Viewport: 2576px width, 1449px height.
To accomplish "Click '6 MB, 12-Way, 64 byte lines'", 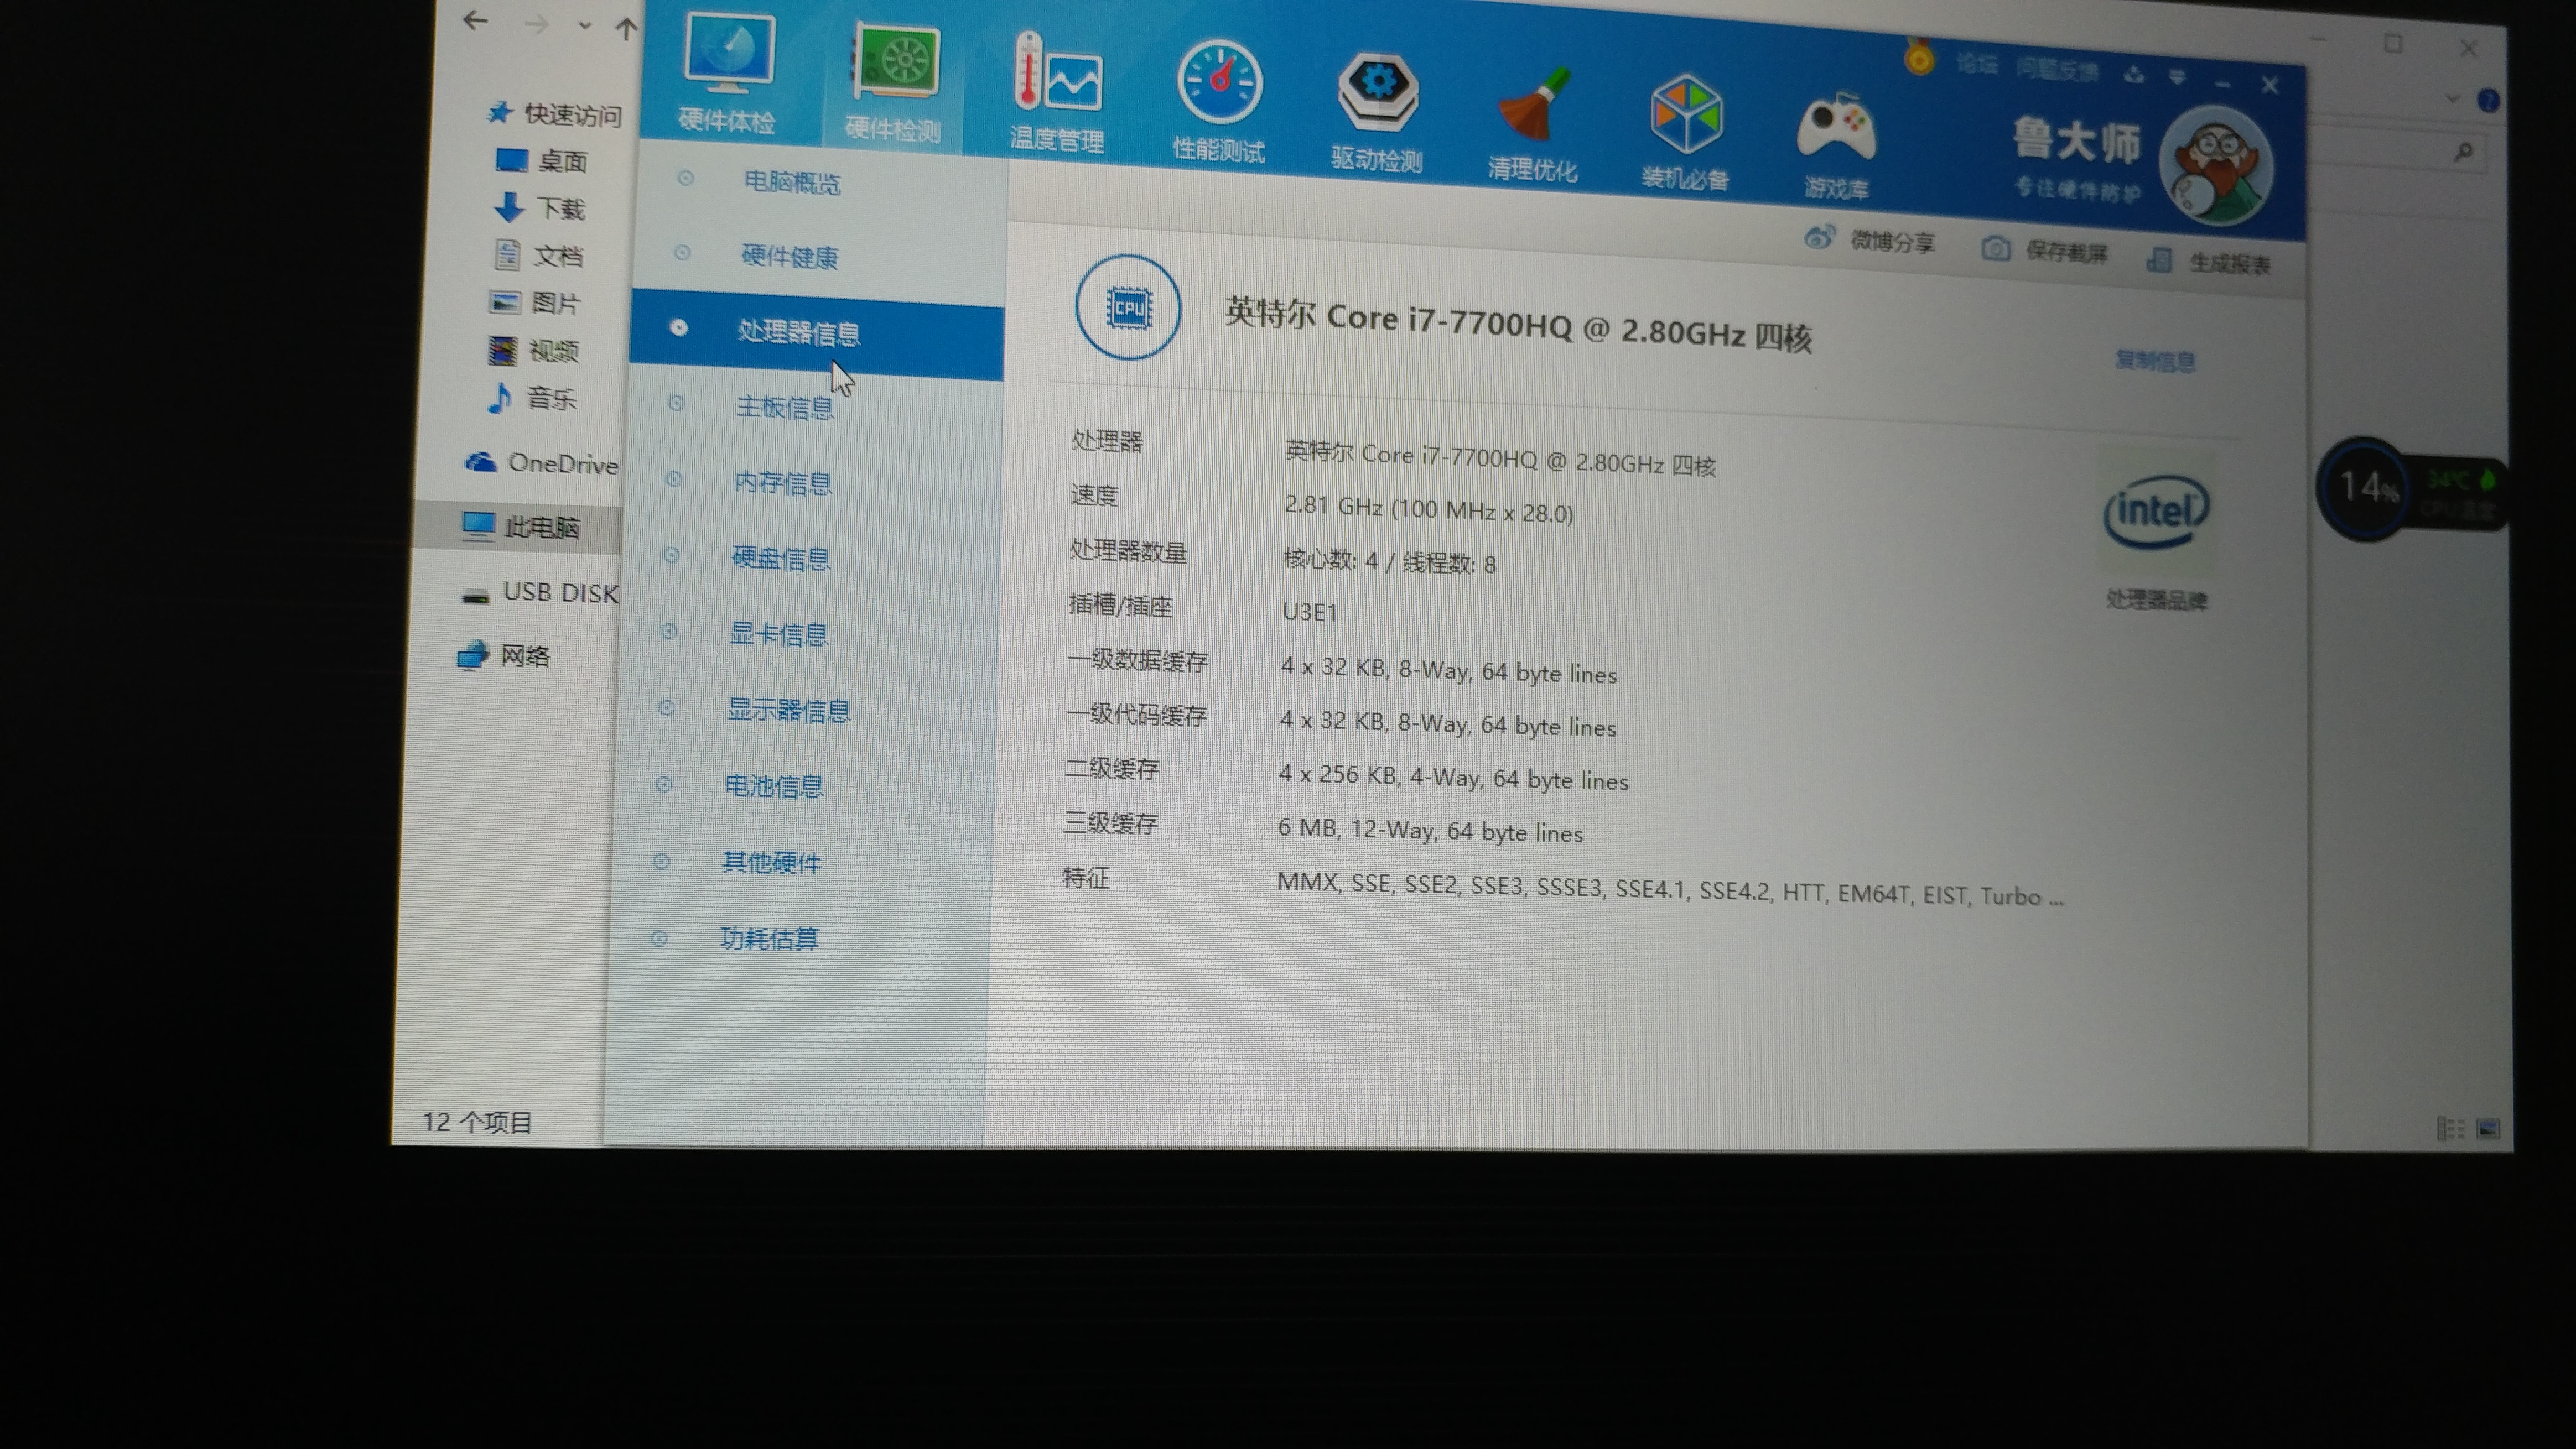I will coord(1430,830).
